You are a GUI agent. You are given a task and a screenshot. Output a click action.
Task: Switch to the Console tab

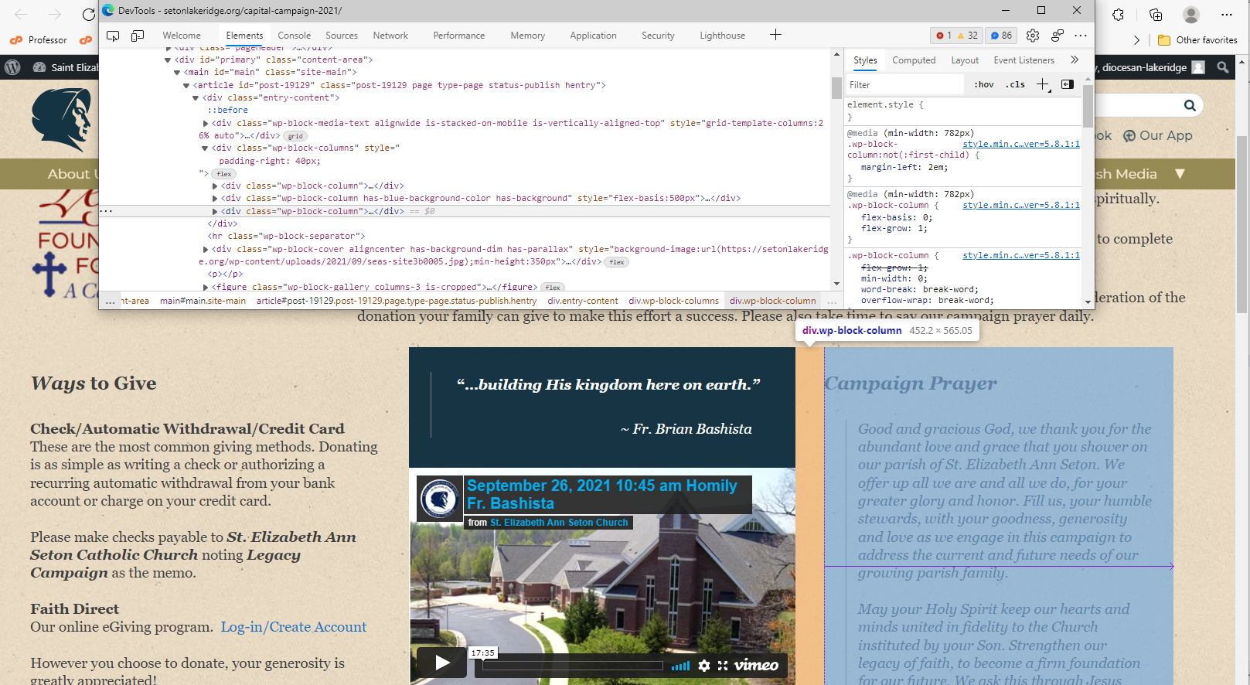[x=294, y=36]
